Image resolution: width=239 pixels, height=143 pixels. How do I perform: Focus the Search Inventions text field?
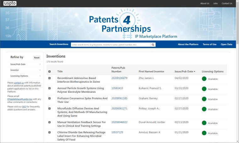click(111, 45)
